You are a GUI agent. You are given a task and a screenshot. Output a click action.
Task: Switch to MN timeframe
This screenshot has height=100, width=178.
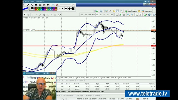[x=112, y=15]
